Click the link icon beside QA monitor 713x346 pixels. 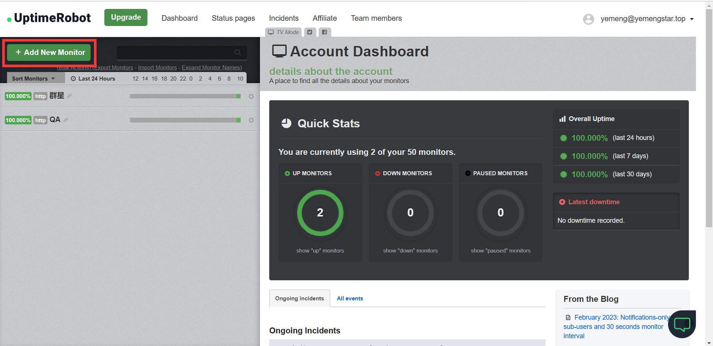click(66, 120)
